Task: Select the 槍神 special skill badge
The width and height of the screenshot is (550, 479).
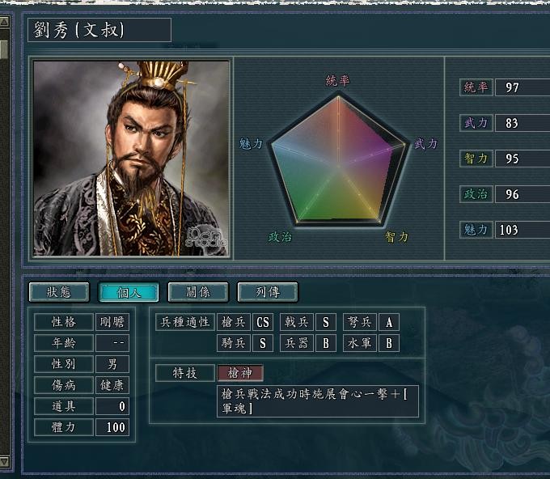Action: tap(240, 373)
